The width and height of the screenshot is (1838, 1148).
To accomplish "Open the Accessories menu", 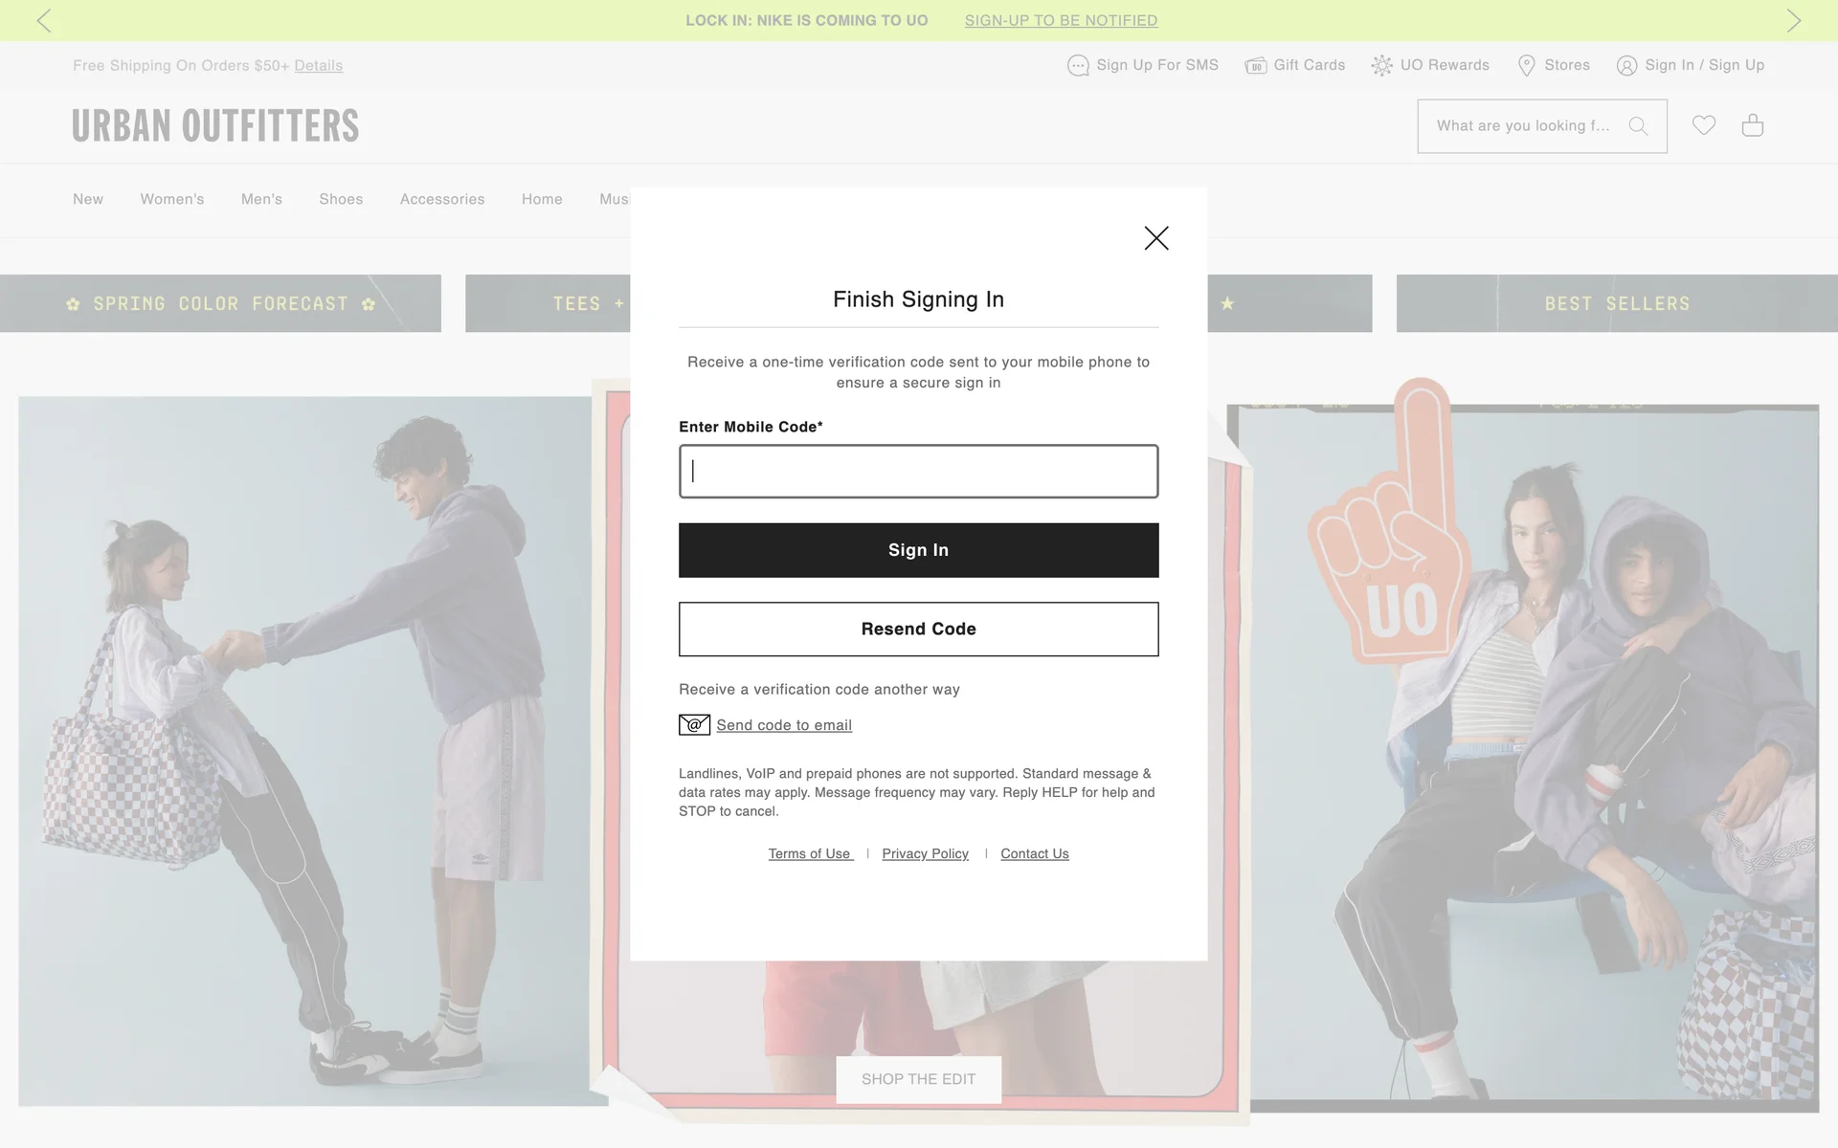I will point(442,199).
